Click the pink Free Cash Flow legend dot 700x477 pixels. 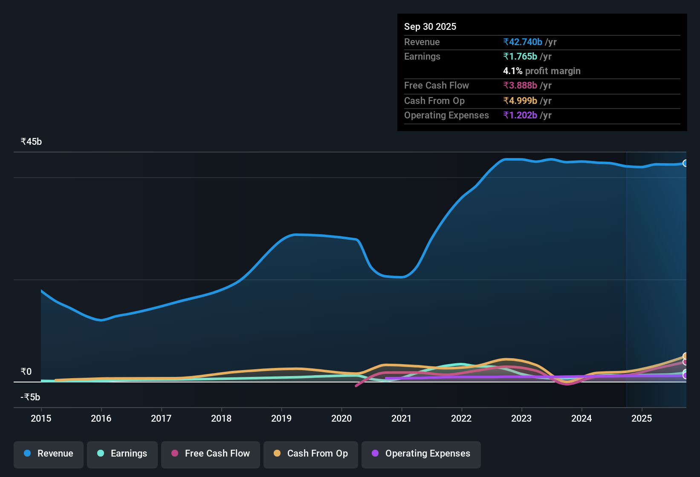[174, 454]
